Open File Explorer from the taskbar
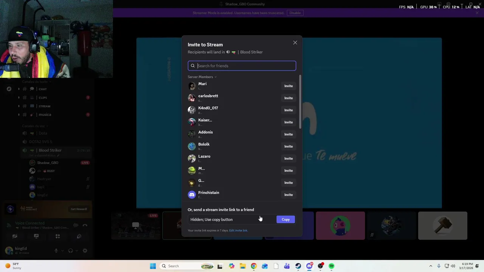Viewport: 484px width, 272px height. [x=243, y=266]
